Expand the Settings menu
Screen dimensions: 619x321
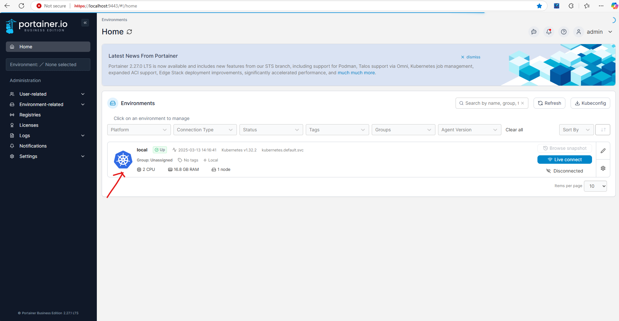[48, 156]
